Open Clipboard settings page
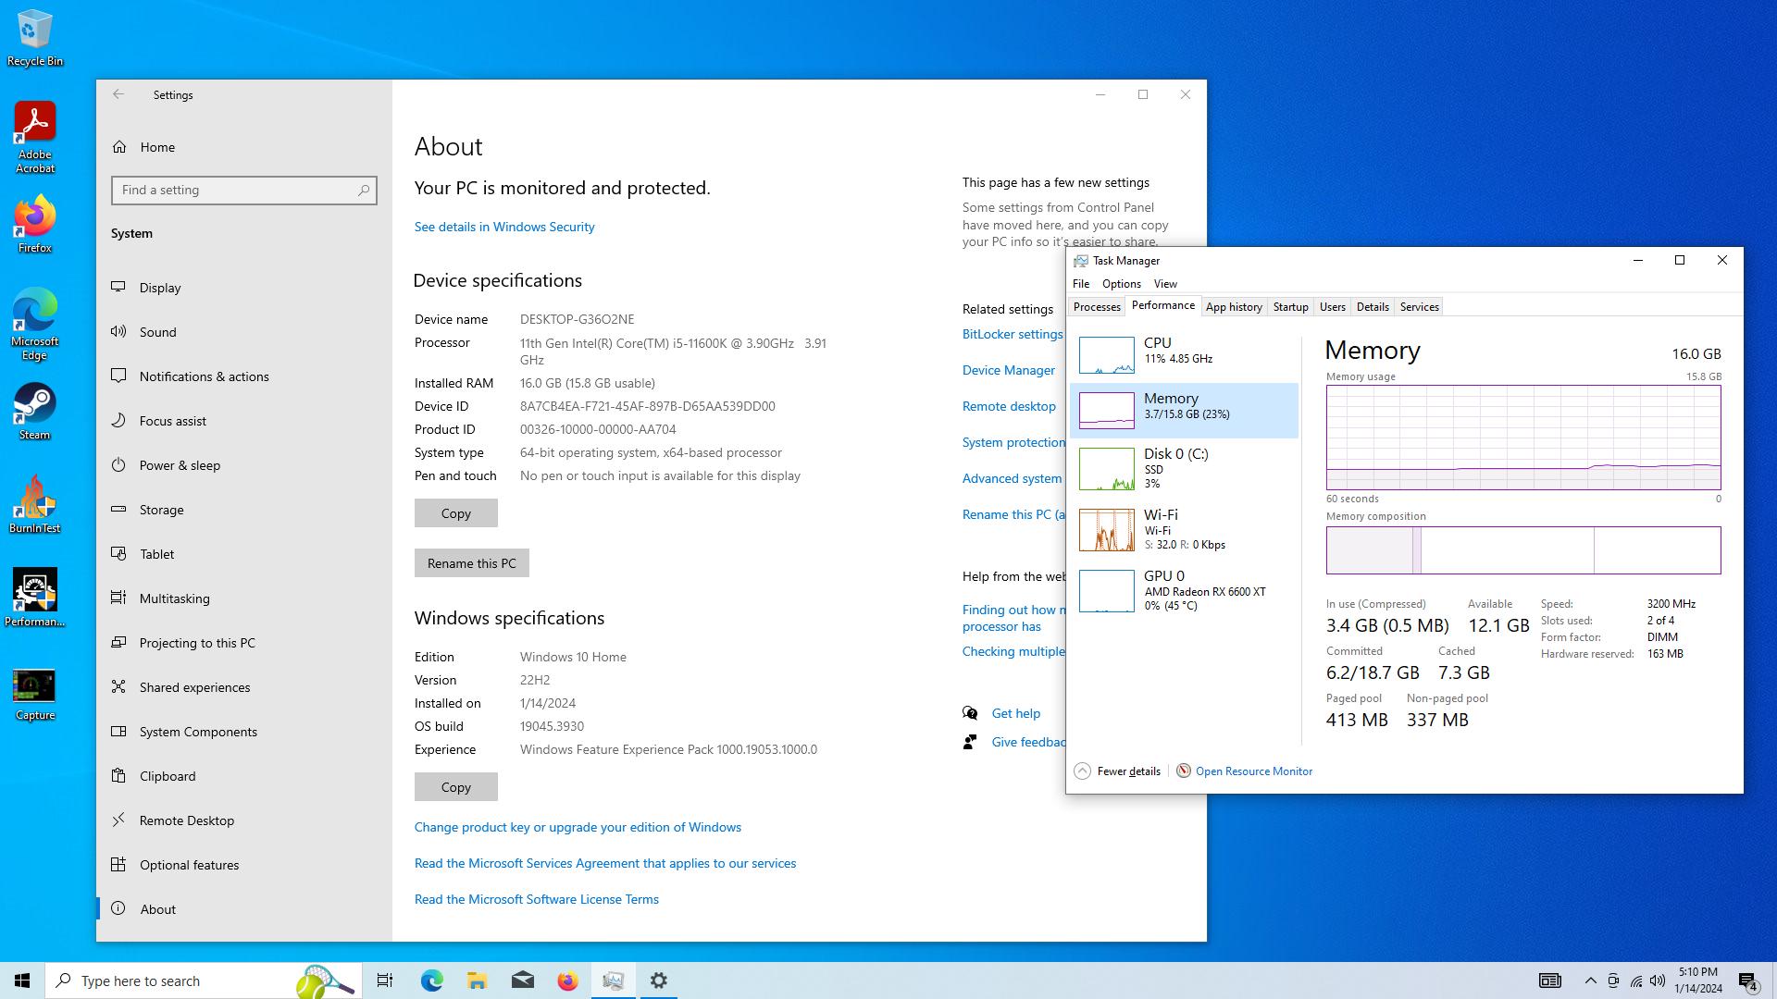 point(244,776)
